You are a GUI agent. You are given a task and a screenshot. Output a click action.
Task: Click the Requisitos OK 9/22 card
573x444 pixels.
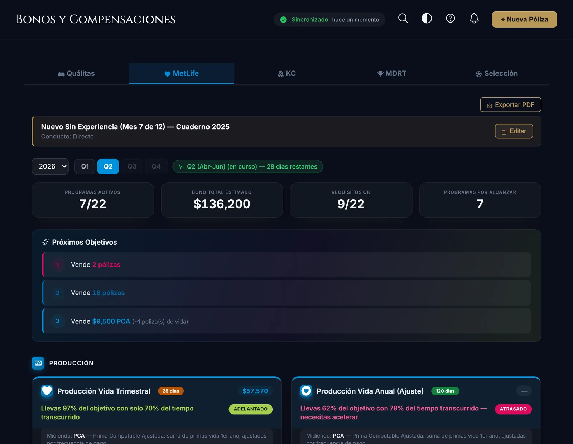pos(351,200)
